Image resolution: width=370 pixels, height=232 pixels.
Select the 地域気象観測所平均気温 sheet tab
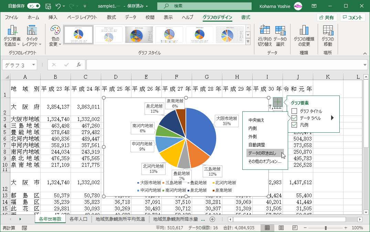(120, 219)
